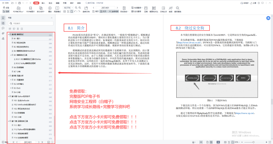Open the comments panel icon in left sidebar
This screenshot has width=273, height=144.
(3, 28)
